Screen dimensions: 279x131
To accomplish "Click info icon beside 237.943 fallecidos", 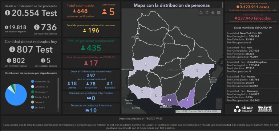I will point(236,18).
